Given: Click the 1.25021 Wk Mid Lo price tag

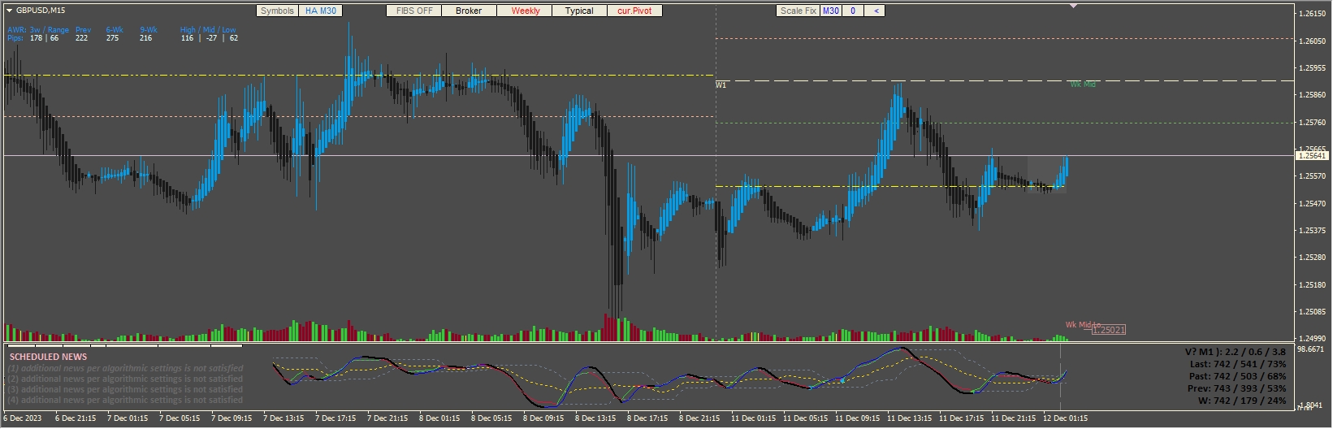Looking at the screenshot, I should tap(1108, 329).
